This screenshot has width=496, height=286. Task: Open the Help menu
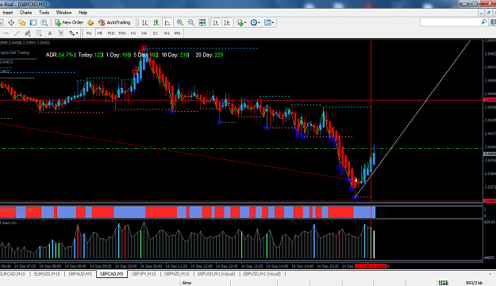tap(83, 13)
